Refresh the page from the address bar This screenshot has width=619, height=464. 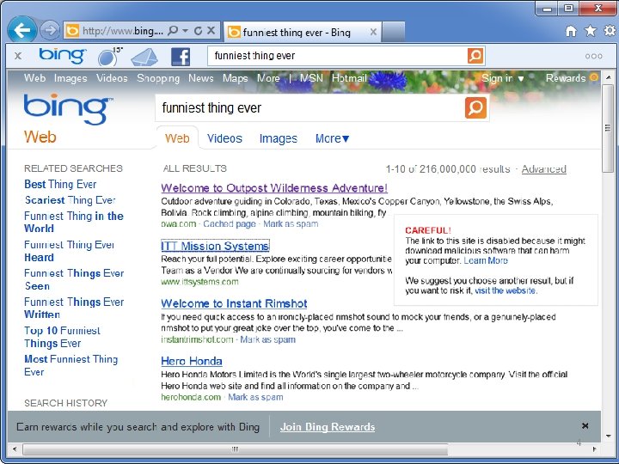199,30
